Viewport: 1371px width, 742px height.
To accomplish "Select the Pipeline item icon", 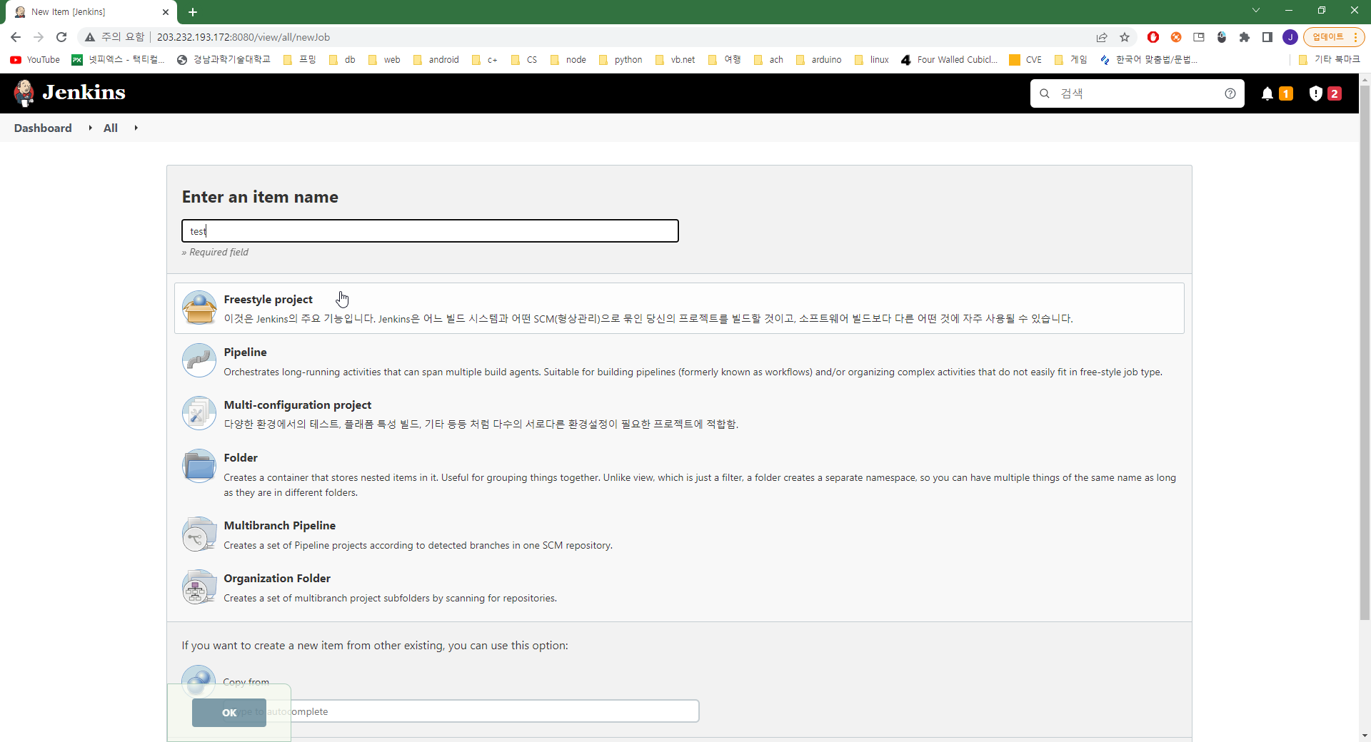I will (x=199, y=361).
